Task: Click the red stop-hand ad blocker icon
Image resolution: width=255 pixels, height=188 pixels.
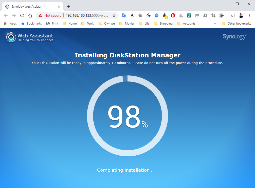Action: 173,15
